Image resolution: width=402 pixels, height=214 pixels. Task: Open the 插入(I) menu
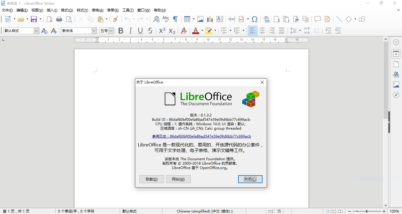(x=52, y=10)
